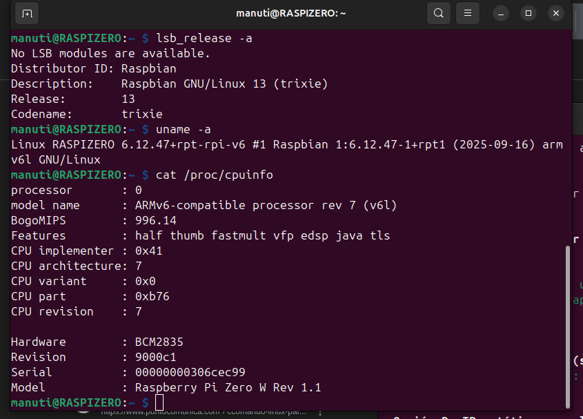Click the Serial number value 00000000306cec99

pyautogui.click(x=190, y=372)
